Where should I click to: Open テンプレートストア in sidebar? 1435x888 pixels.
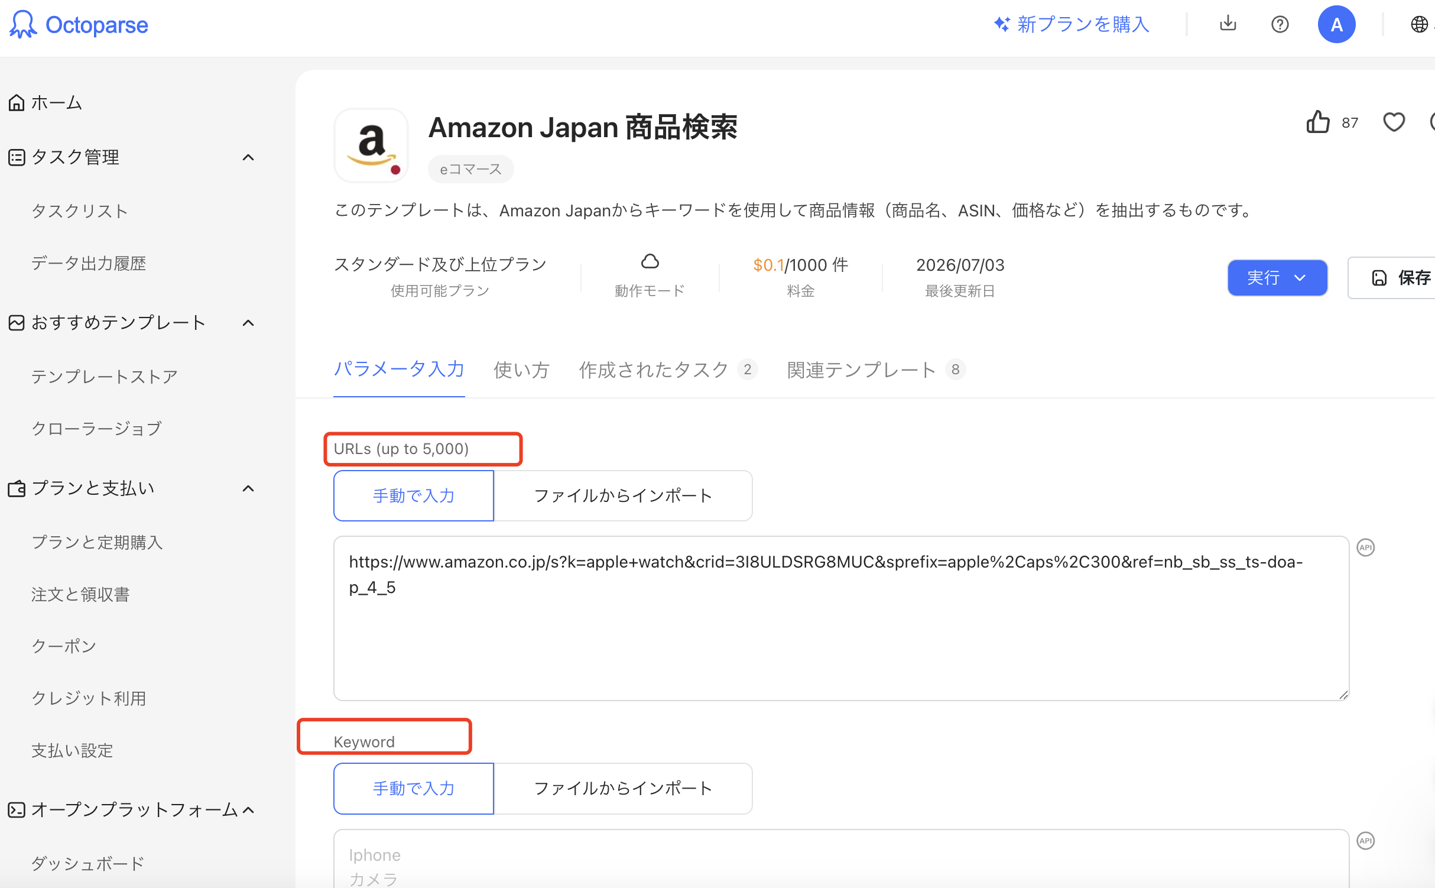pyautogui.click(x=105, y=377)
